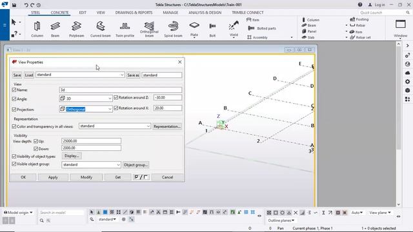413x232 pixels.
Task: Open the Projection Orthogonal dropdown
Action: click(86, 109)
